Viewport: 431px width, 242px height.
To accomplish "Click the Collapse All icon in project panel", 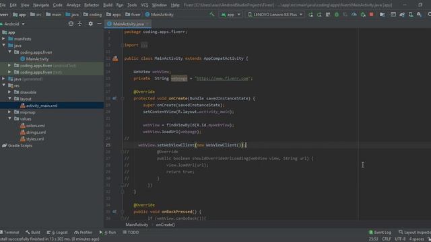I will coord(79,24).
